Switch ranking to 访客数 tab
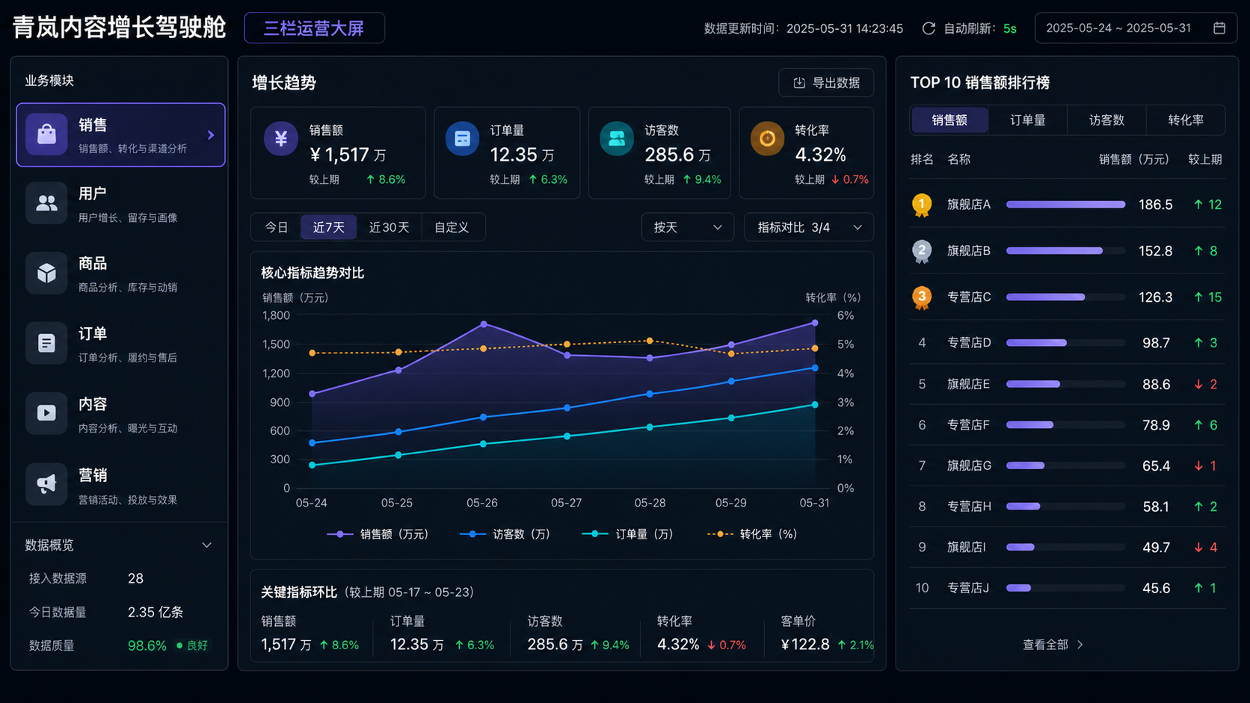The width and height of the screenshot is (1250, 703). (1106, 120)
